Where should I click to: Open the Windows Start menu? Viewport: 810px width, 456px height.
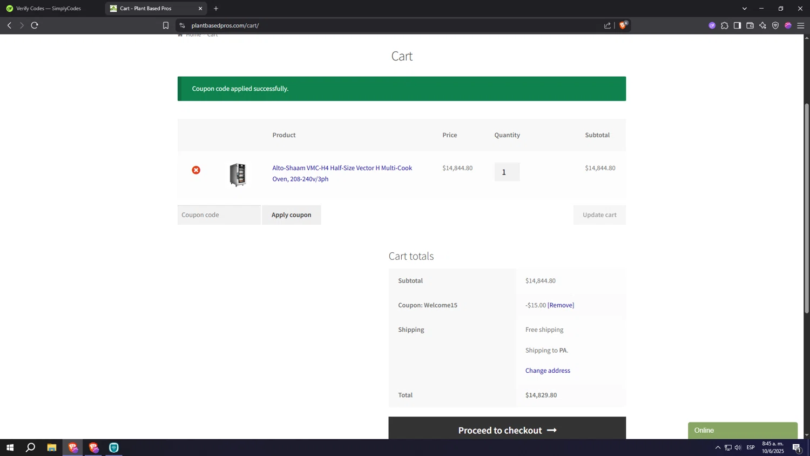click(x=10, y=447)
